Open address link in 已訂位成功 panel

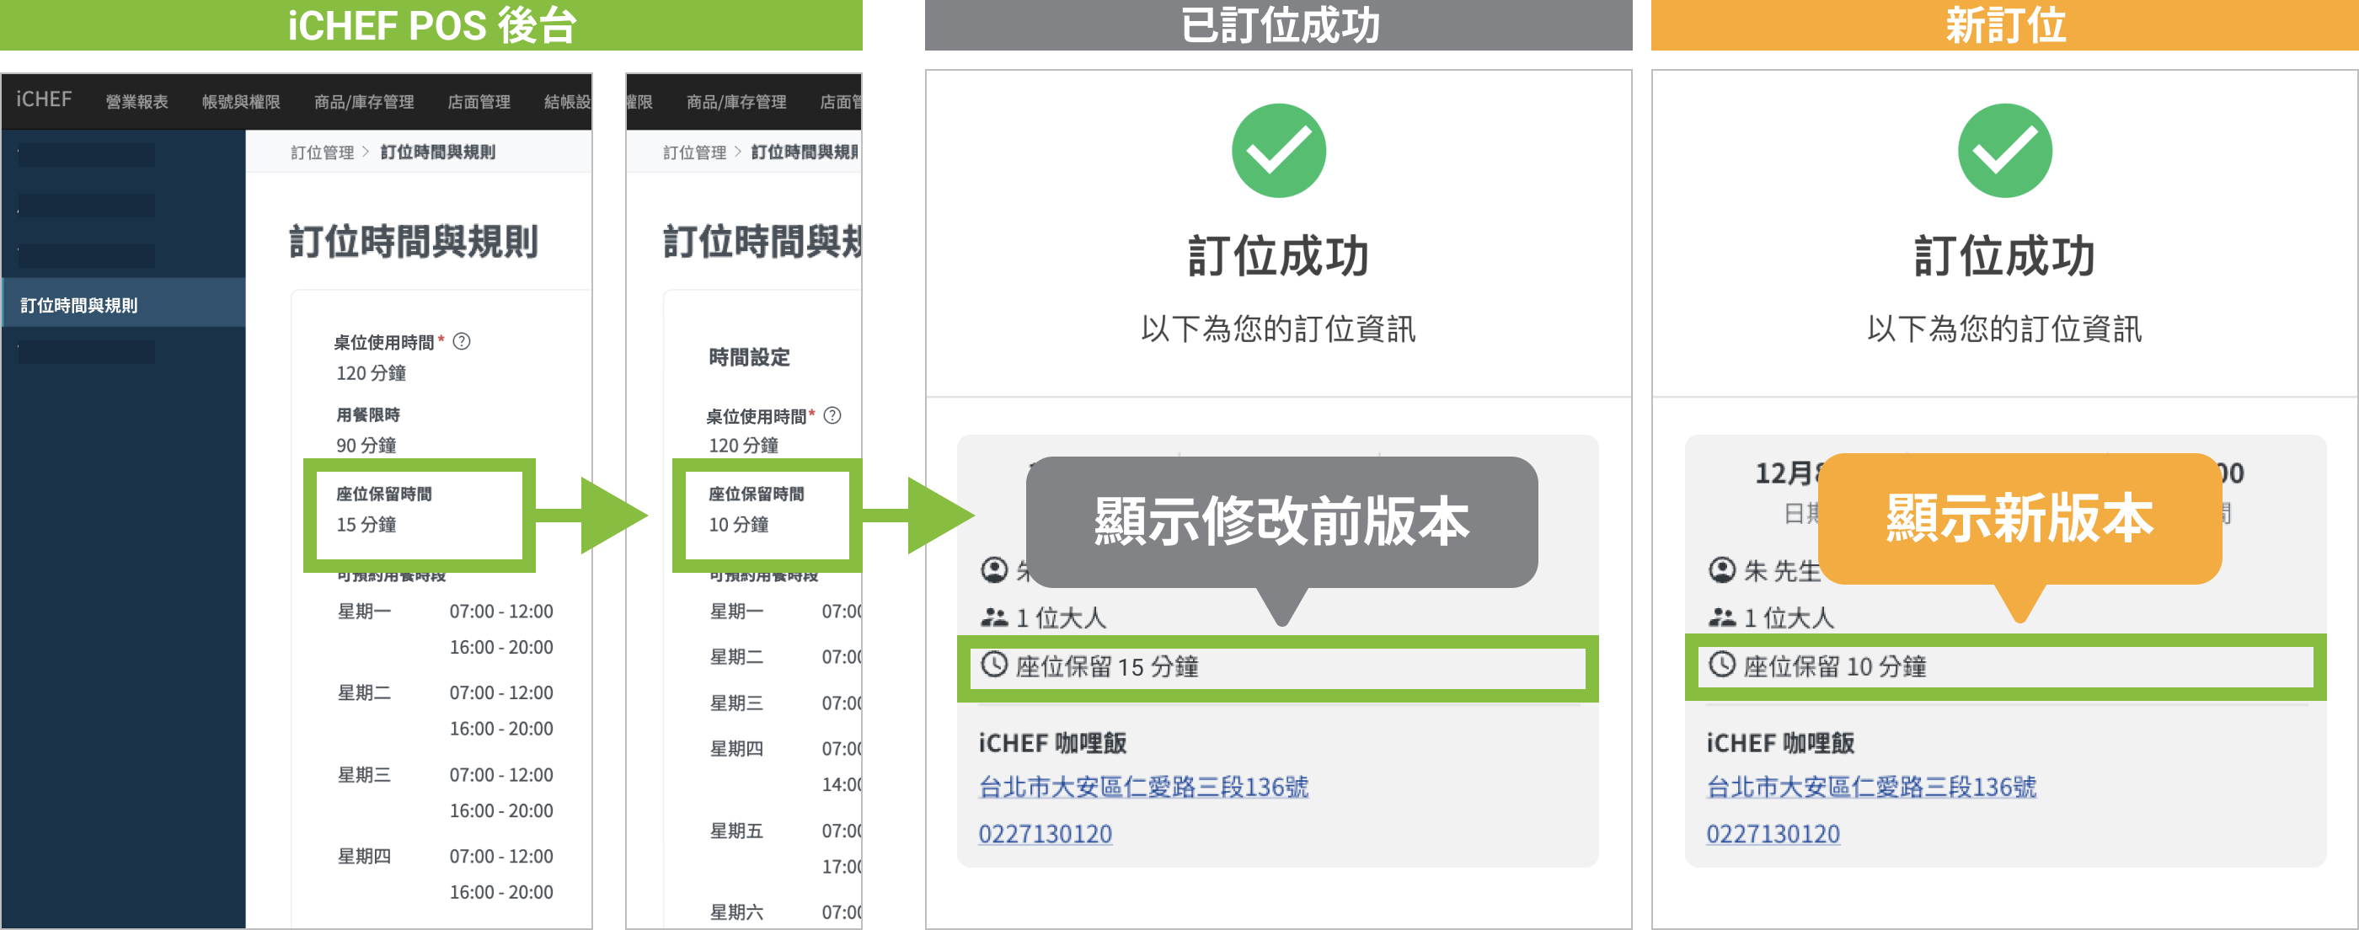point(1143,786)
